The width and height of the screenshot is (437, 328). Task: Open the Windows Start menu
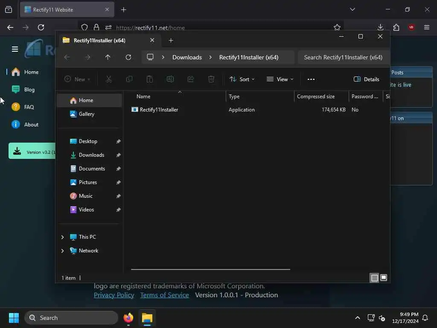14,318
